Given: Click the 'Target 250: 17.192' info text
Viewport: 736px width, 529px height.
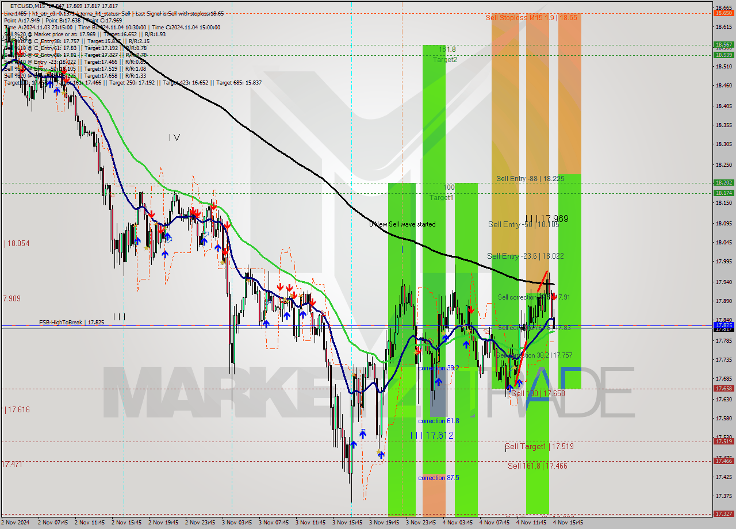Looking at the screenshot, I should click(133, 82).
